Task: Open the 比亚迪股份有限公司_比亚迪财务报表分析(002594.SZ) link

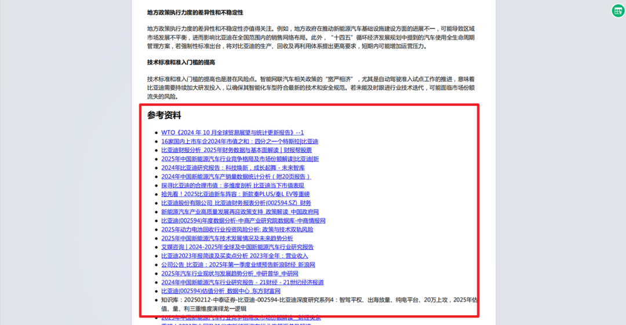Action: (x=236, y=203)
